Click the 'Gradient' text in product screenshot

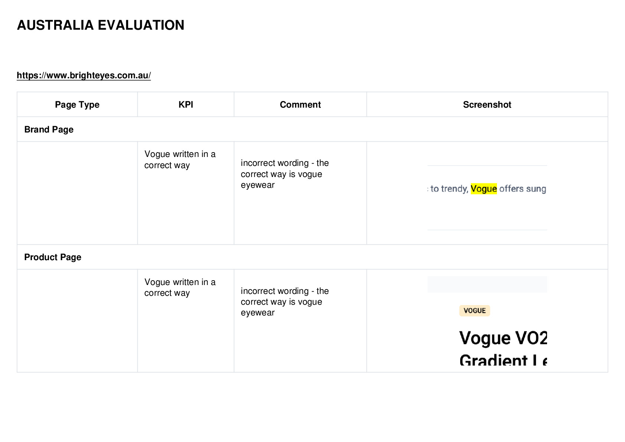tap(493, 360)
